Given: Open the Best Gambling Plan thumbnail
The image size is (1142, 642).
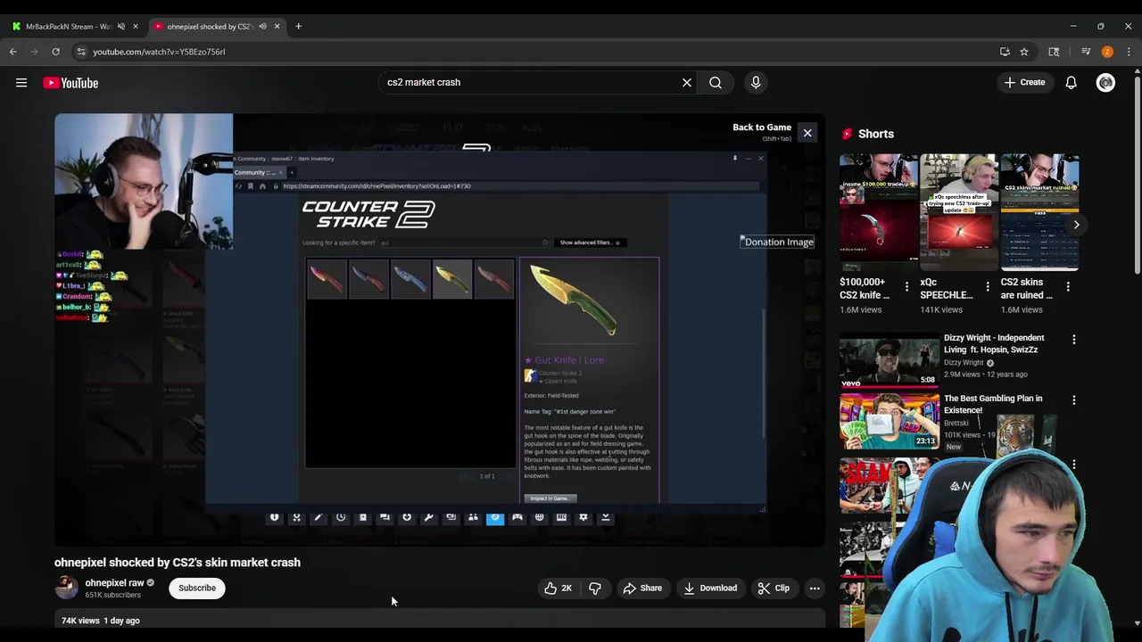Looking at the screenshot, I should [x=889, y=420].
